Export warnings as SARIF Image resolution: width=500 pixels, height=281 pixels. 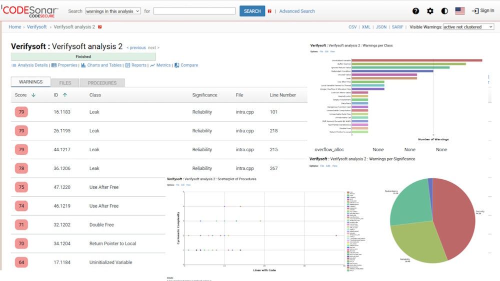tap(397, 27)
